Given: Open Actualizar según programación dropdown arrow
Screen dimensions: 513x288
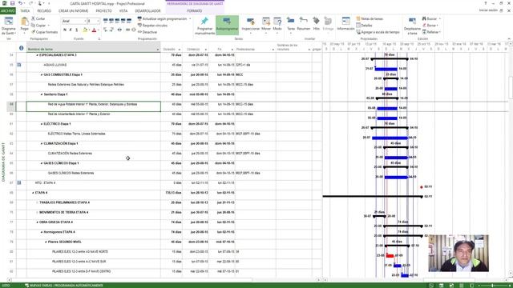Looking at the screenshot, I should [190, 18].
